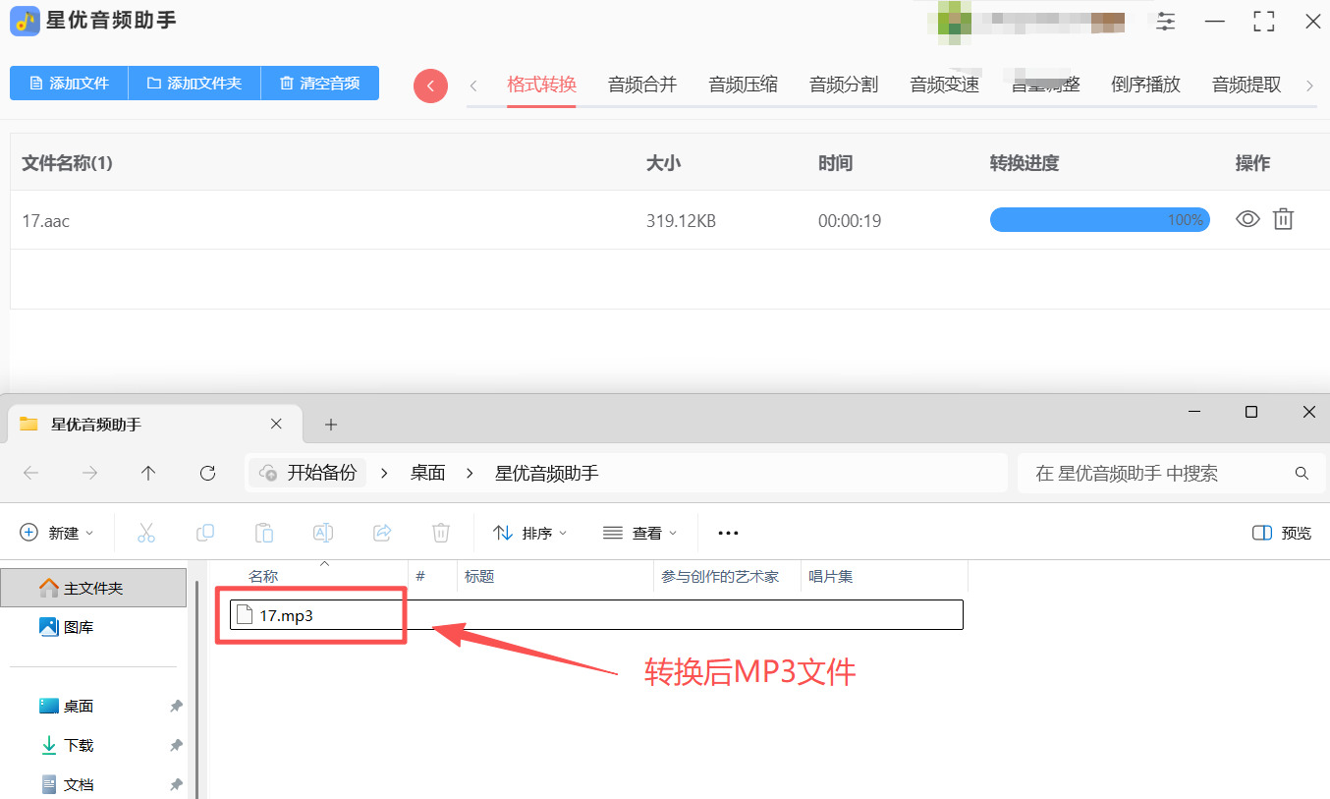This screenshot has height=799, width=1330.
Task: Click the 319.12KB size value
Action: tap(681, 221)
